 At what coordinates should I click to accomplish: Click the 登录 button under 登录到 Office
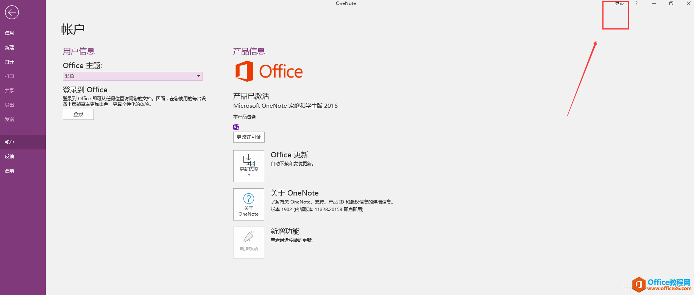tap(78, 114)
